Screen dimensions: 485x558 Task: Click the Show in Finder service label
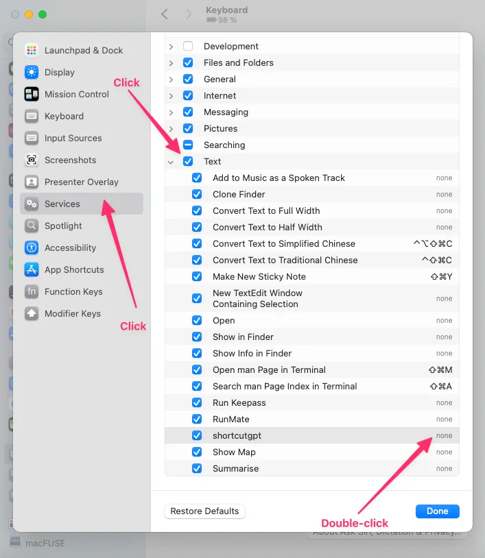[243, 337]
